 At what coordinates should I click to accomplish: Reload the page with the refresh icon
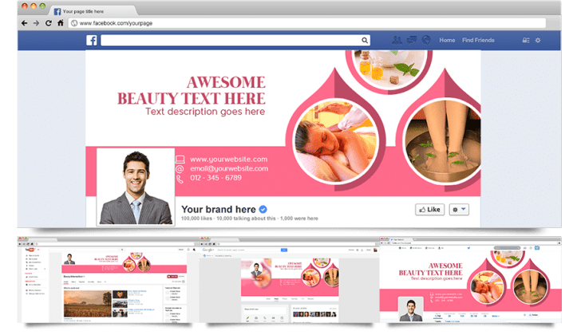(49, 23)
